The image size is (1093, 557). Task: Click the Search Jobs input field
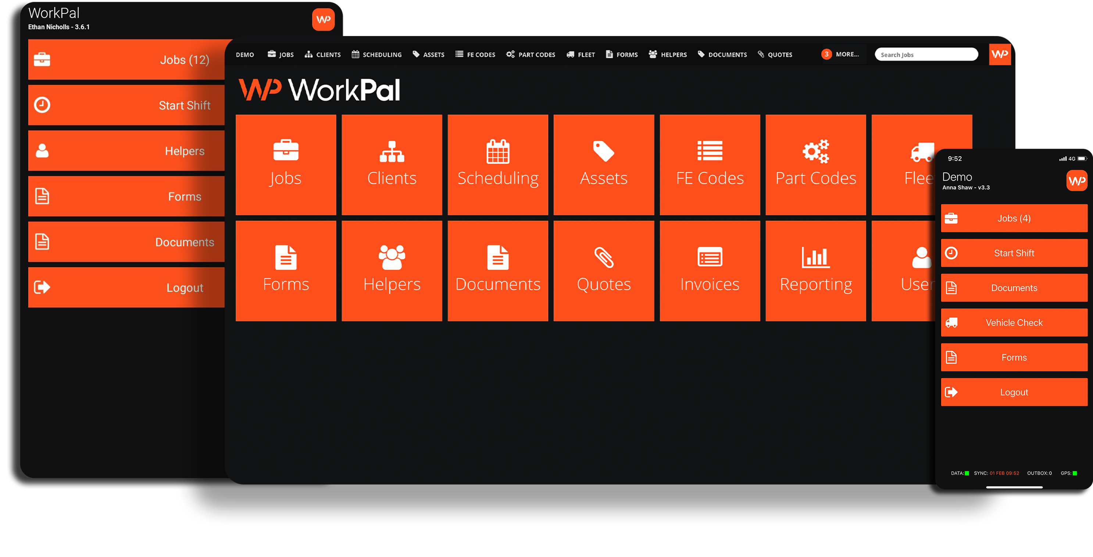pos(926,55)
